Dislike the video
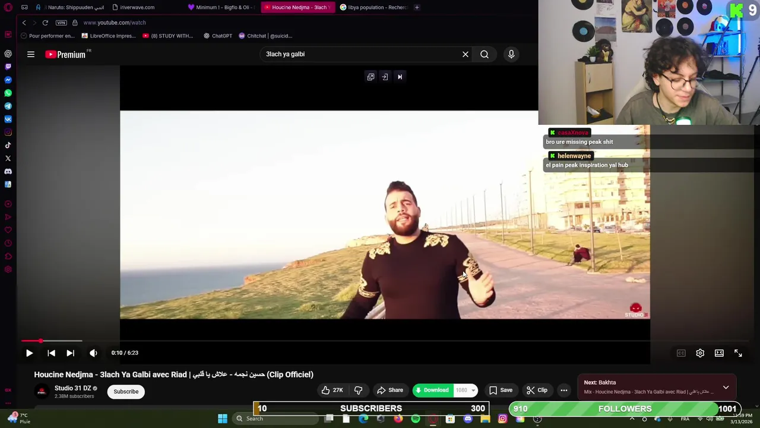Image resolution: width=760 pixels, height=428 pixels. tap(358, 390)
